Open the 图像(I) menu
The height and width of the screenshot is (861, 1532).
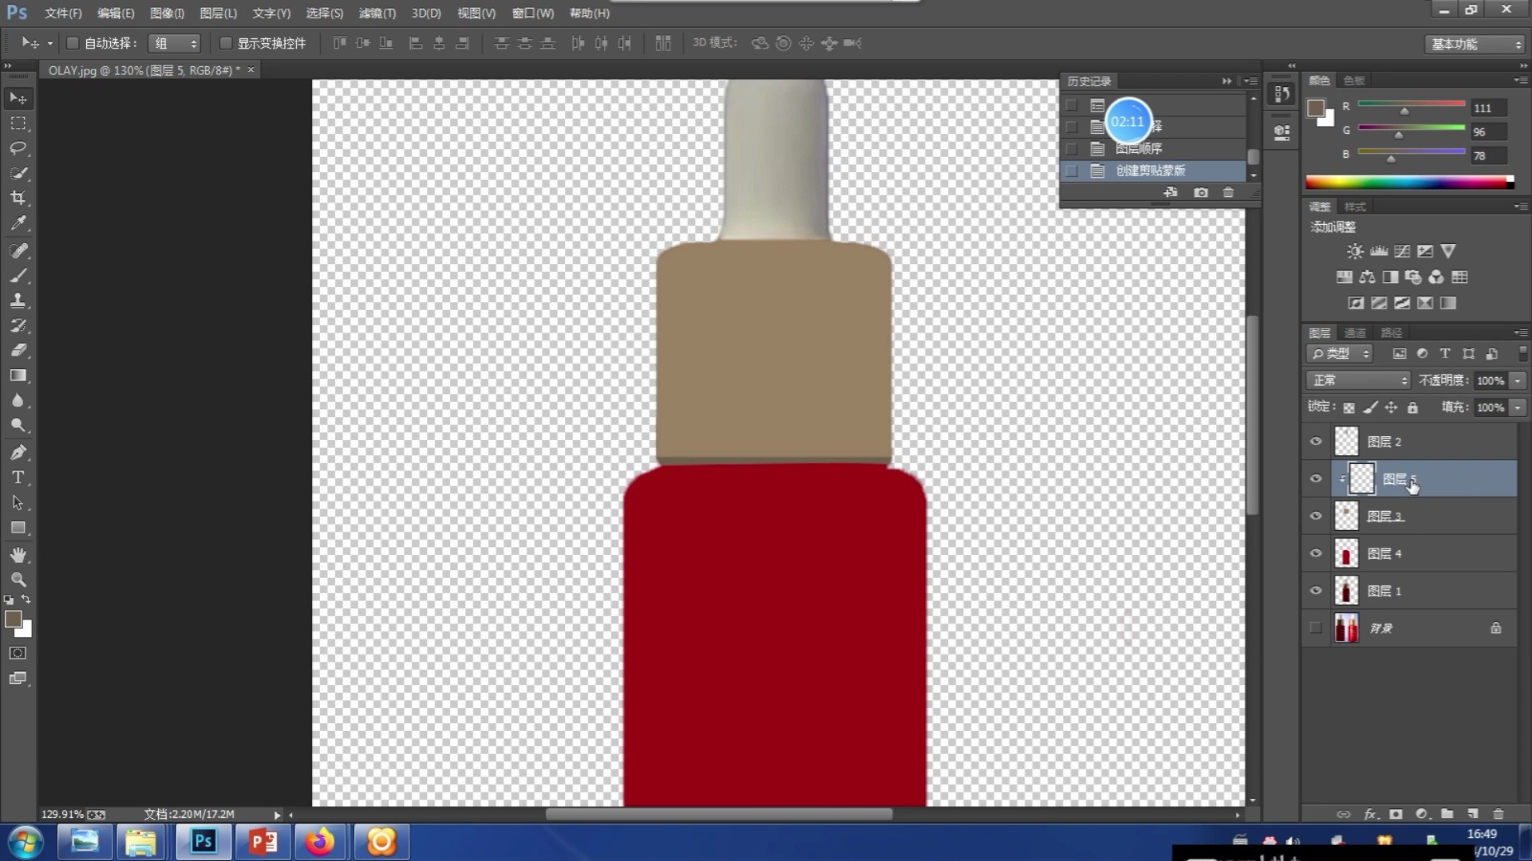[x=167, y=13]
